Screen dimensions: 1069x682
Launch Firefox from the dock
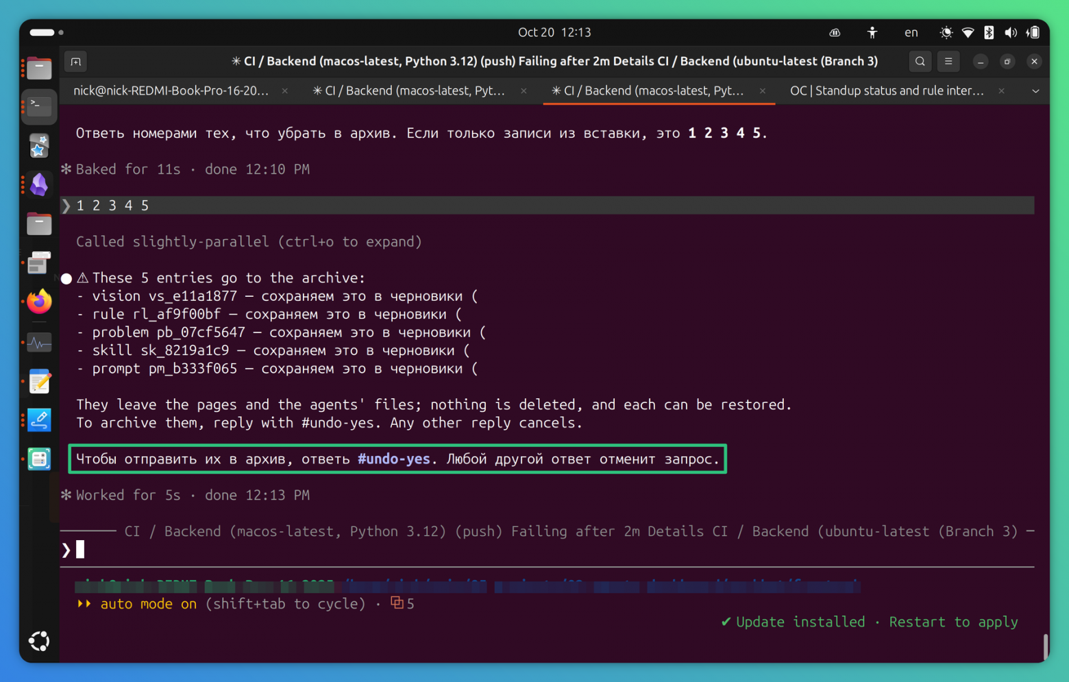(39, 302)
